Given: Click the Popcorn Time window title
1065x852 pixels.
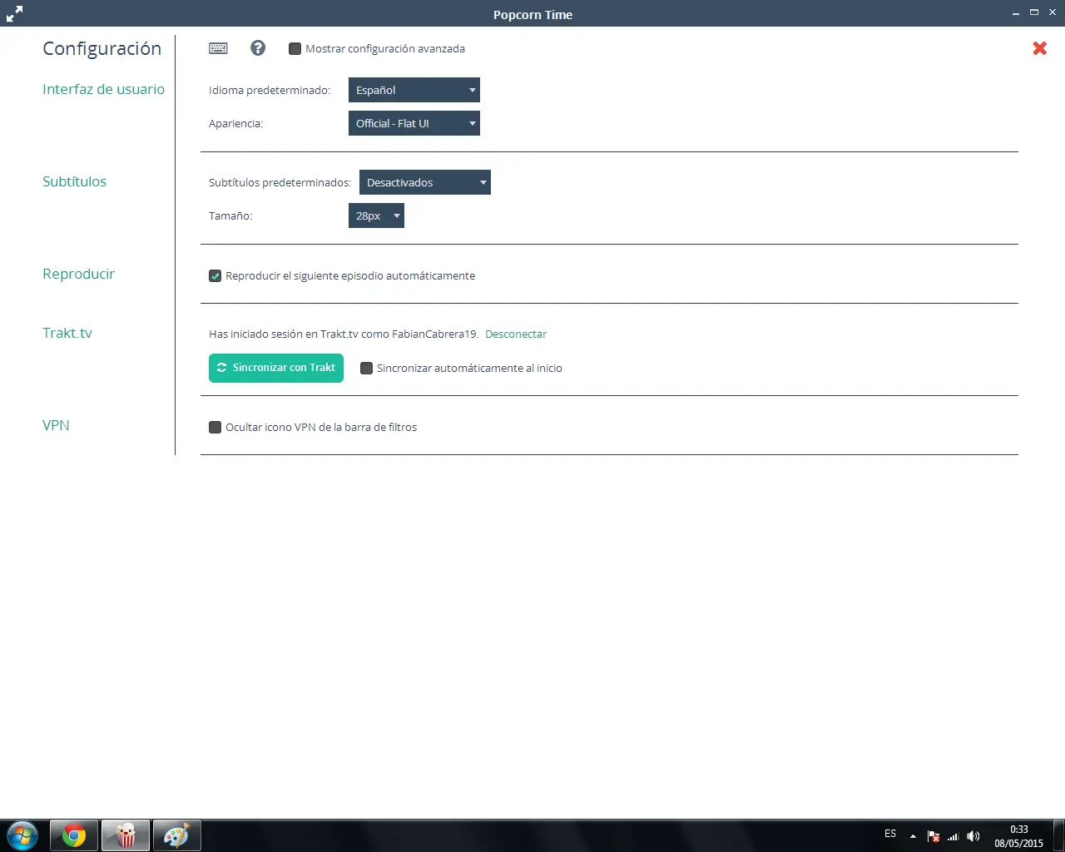Looking at the screenshot, I should (x=532, y=15).
